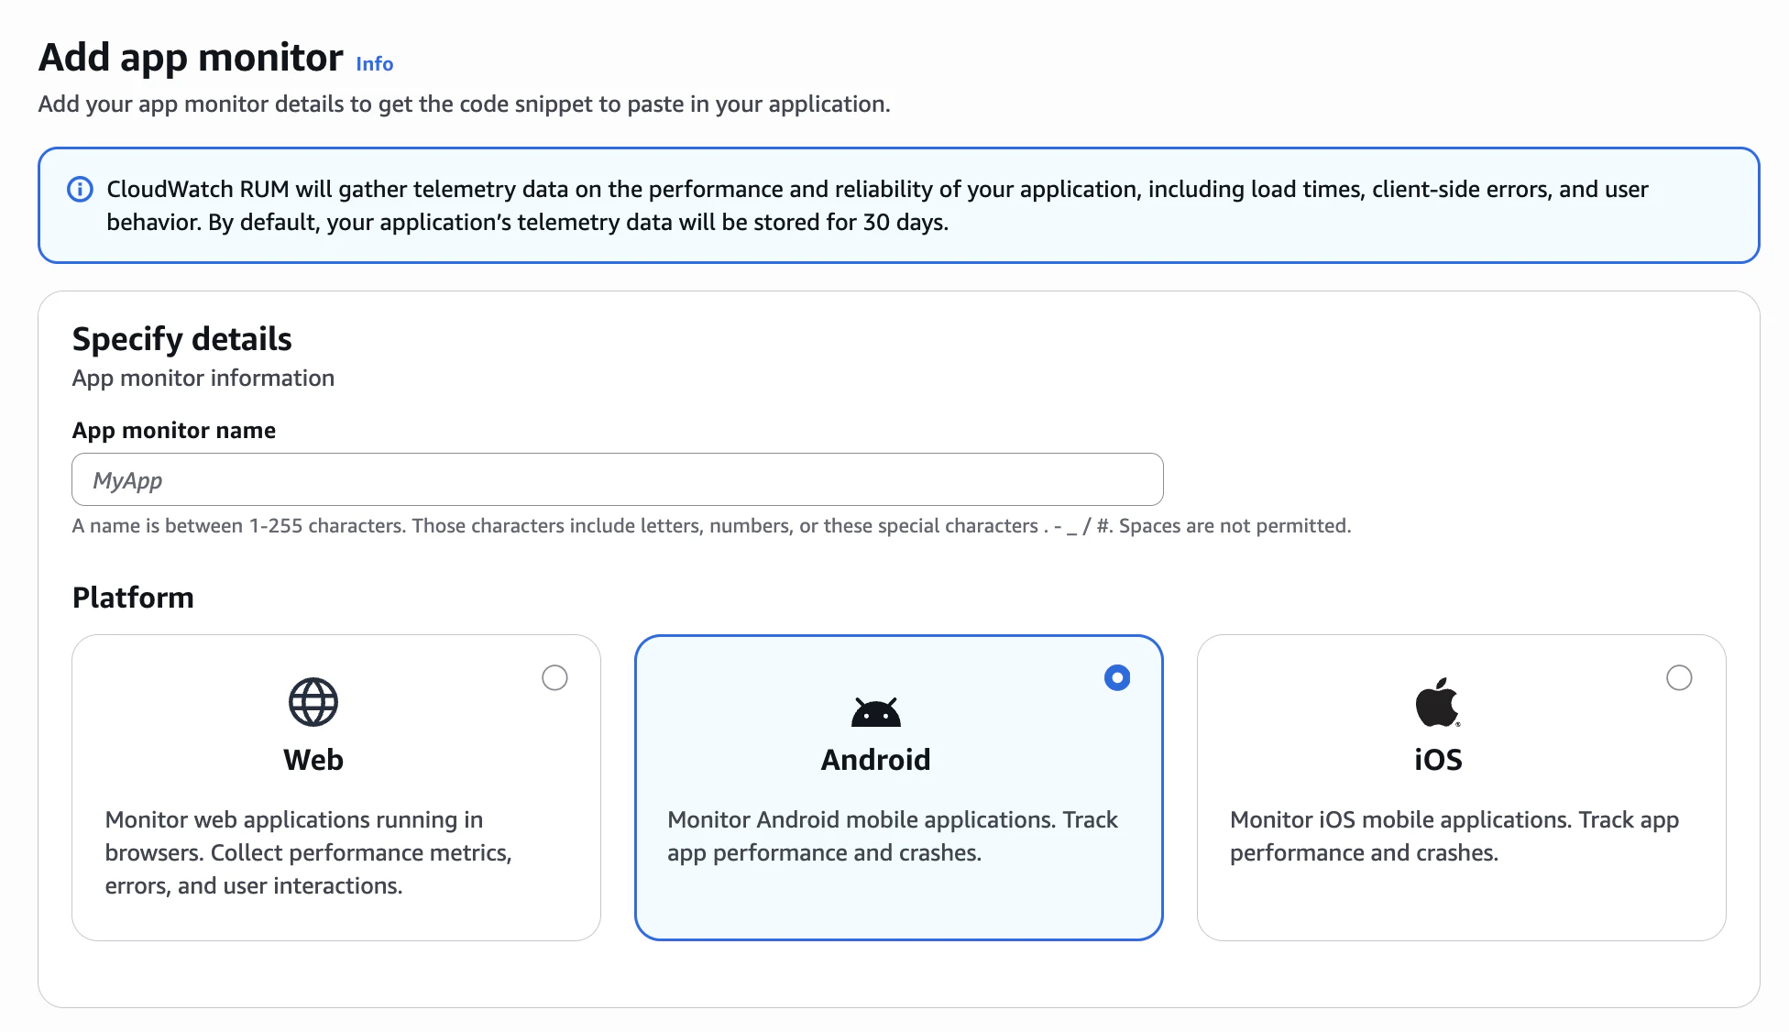Image resolution: width=1789 pixels, height=1032 pixels.
Task: Click the Android robot icon
Action: [x=875, y=712]
